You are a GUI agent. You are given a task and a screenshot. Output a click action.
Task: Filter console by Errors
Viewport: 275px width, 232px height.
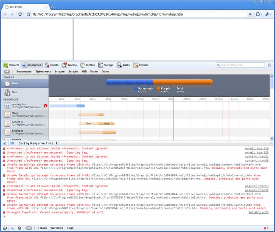point(42,228)
